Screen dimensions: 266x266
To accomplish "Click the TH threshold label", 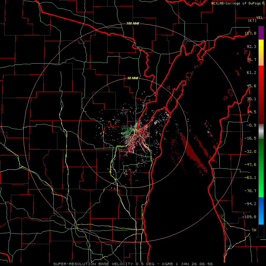I will tap(254, 230).
